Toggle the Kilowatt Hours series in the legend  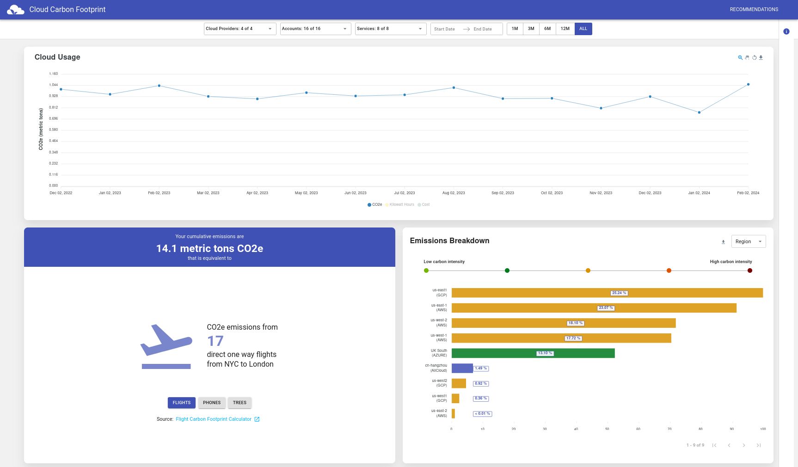coord(399,204)
